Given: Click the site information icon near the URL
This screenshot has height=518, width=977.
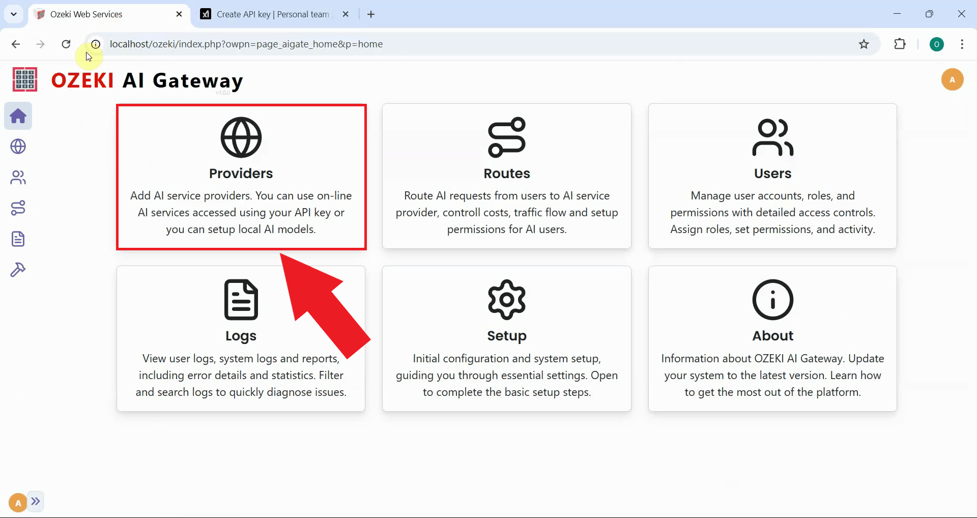Looking at the screenshot, I should click(95, 44).
